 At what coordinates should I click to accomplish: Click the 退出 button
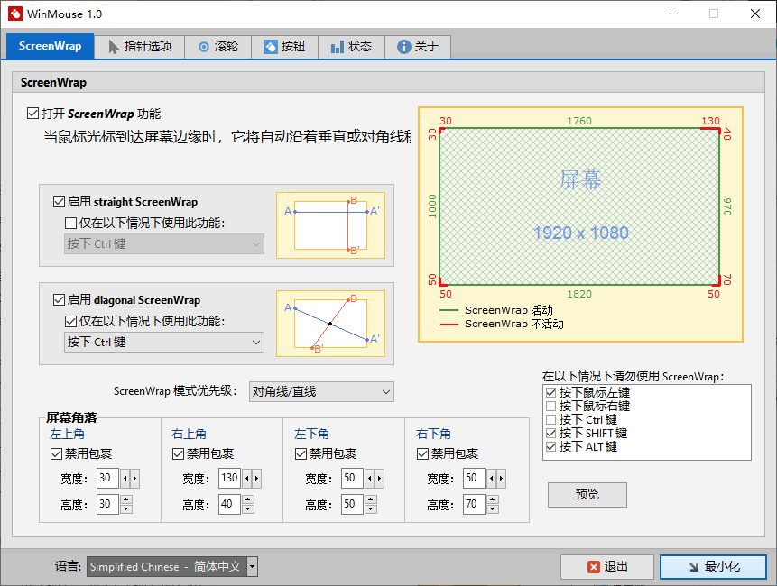[x=607, y=567]
